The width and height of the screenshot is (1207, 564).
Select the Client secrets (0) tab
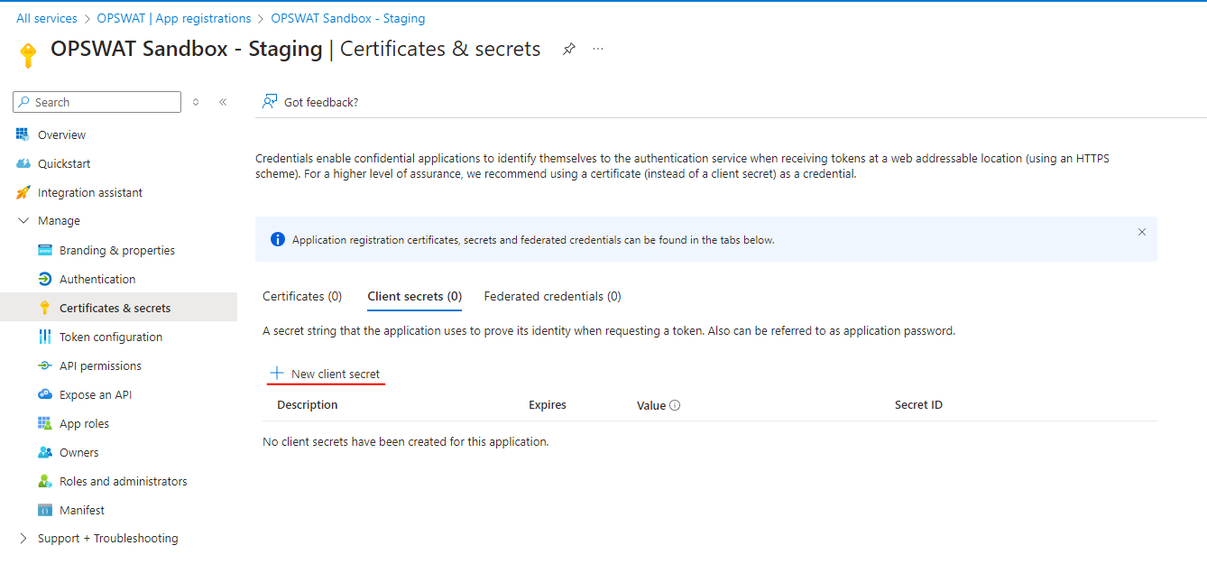pos(415,296)
